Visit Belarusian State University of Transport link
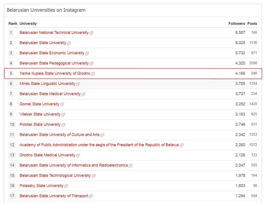The image size is (264, 205). (x=54, y=196)
